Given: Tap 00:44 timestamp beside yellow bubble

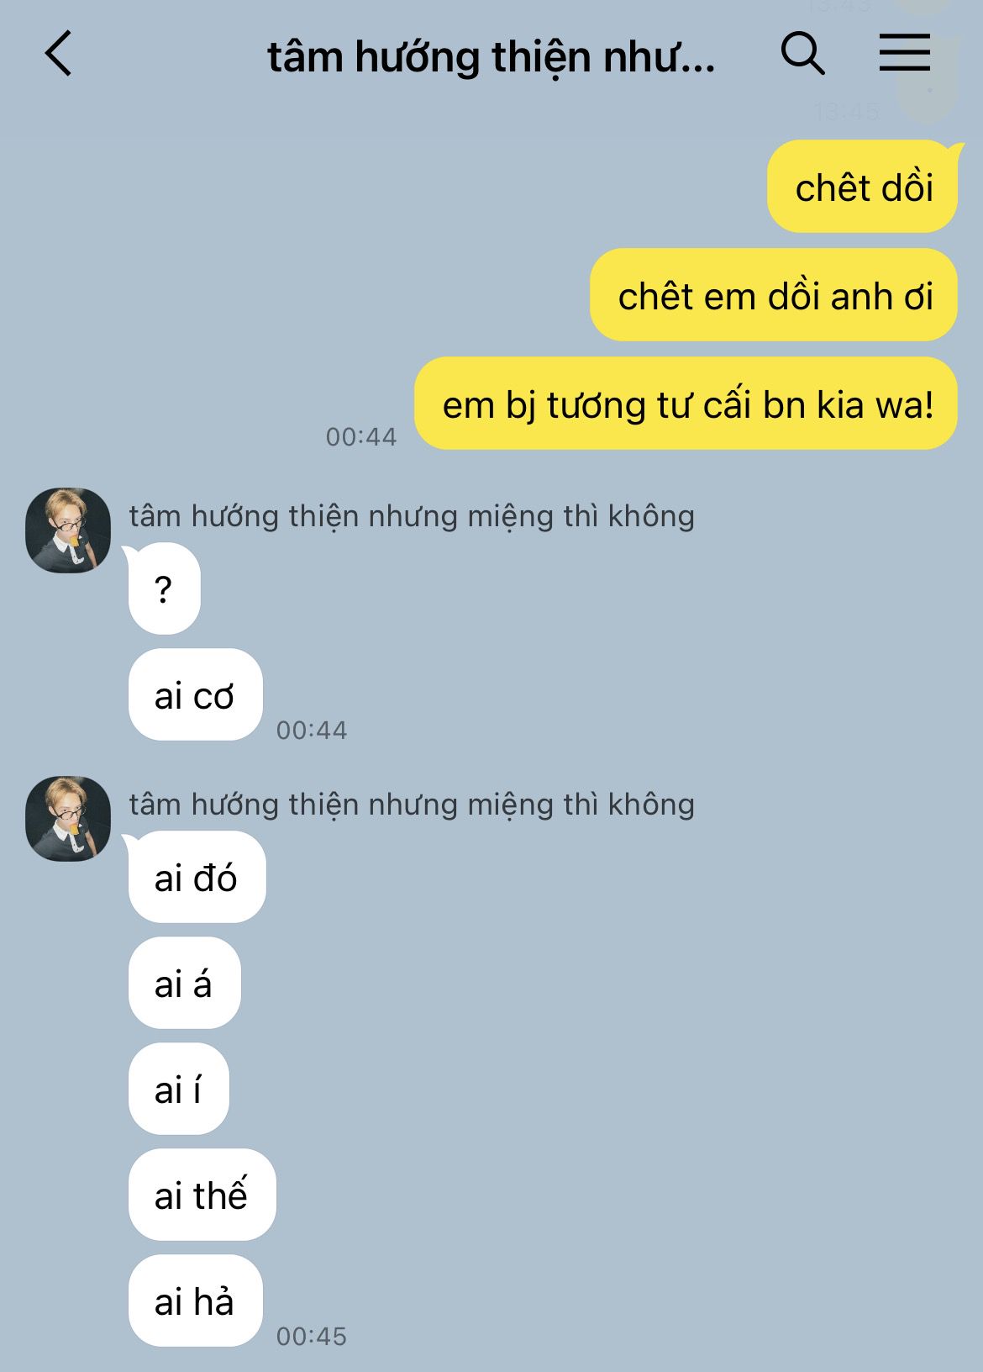Looking at the screenshot, I should [361, 436].
